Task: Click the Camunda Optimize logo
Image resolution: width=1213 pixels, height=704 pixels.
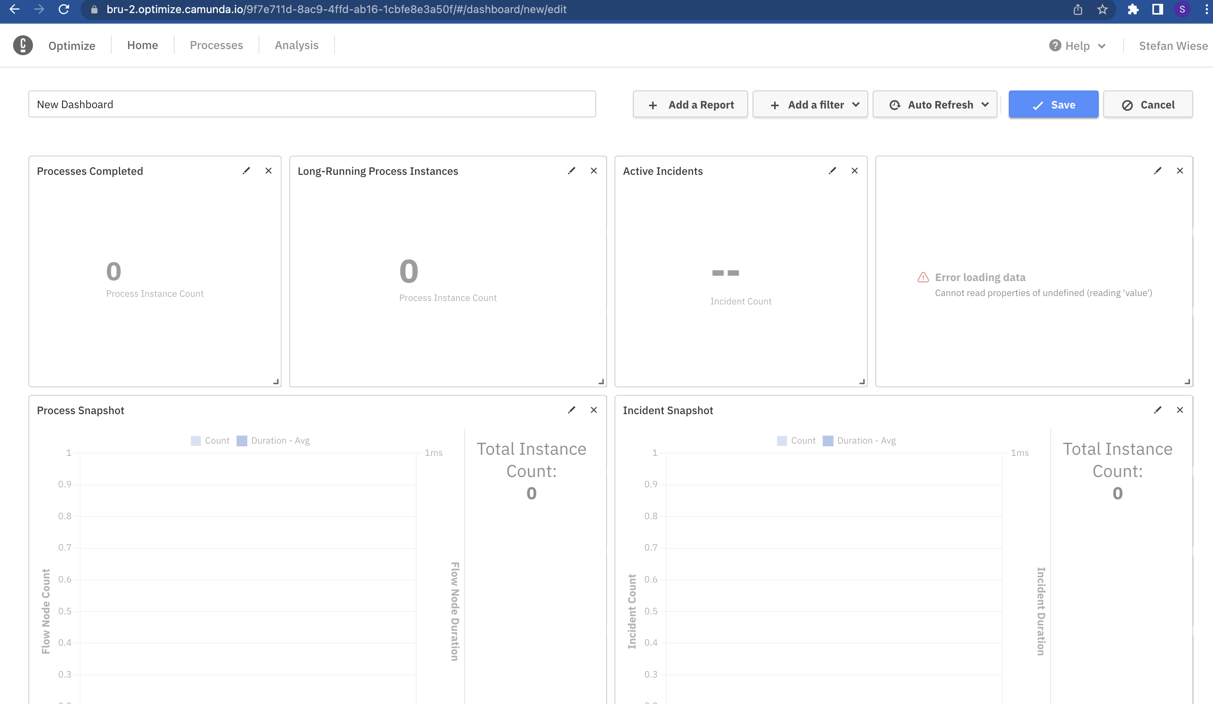Action: coord(23,45)
